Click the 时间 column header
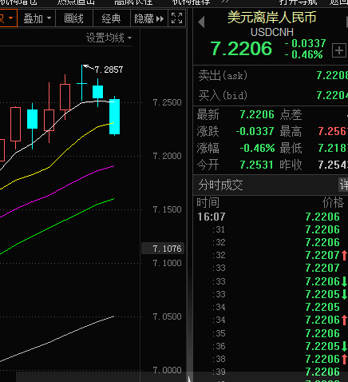The width and height of the screenshot is (348, 382). (208, 203)
